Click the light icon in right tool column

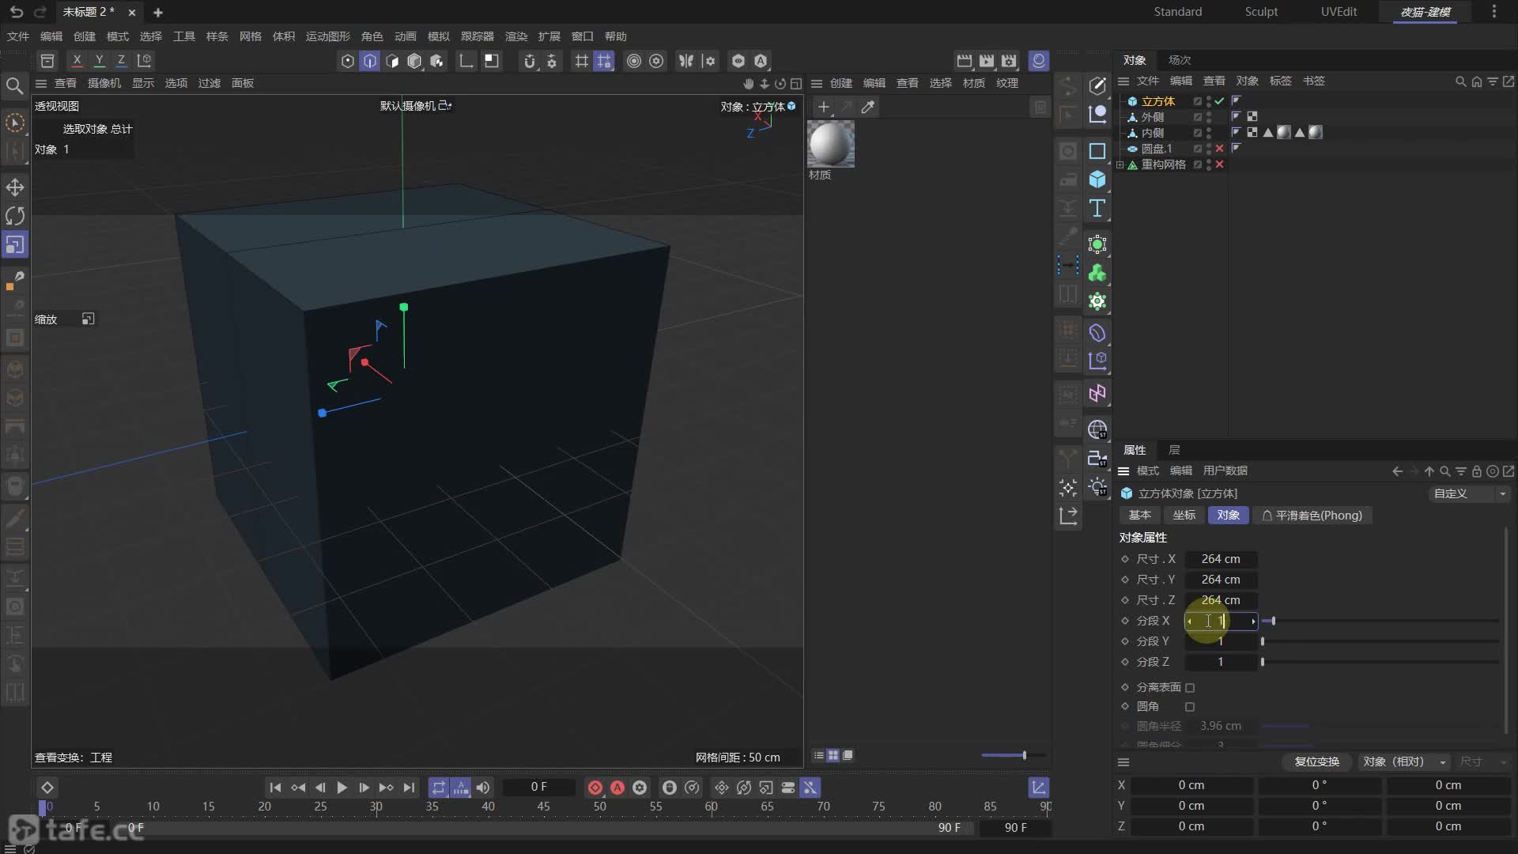1097,486
